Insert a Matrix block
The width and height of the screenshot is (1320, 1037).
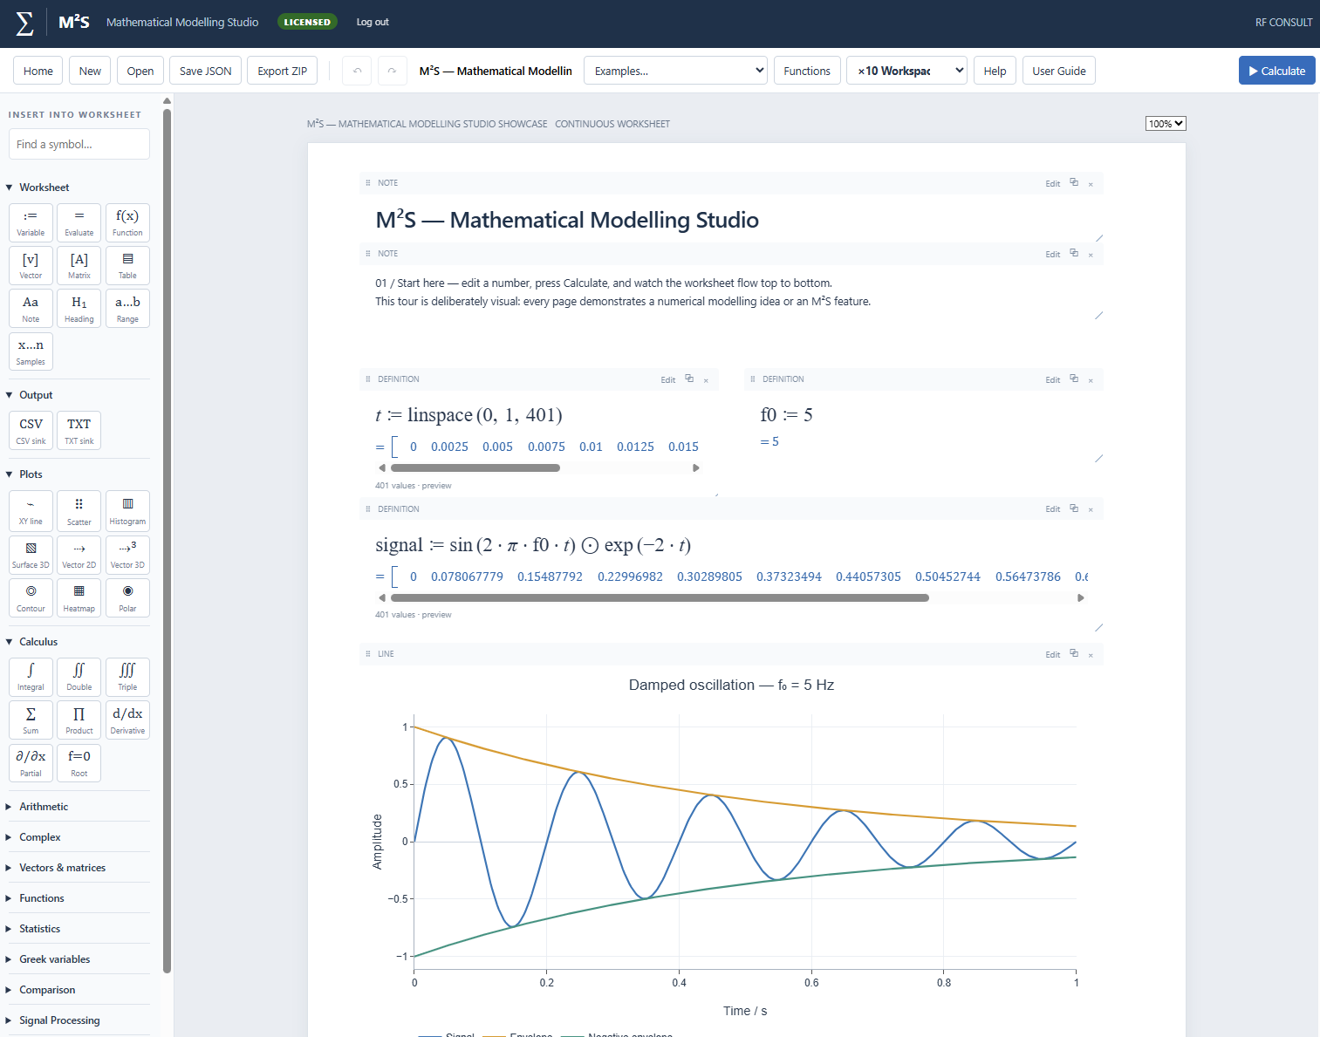pos(79,265)
